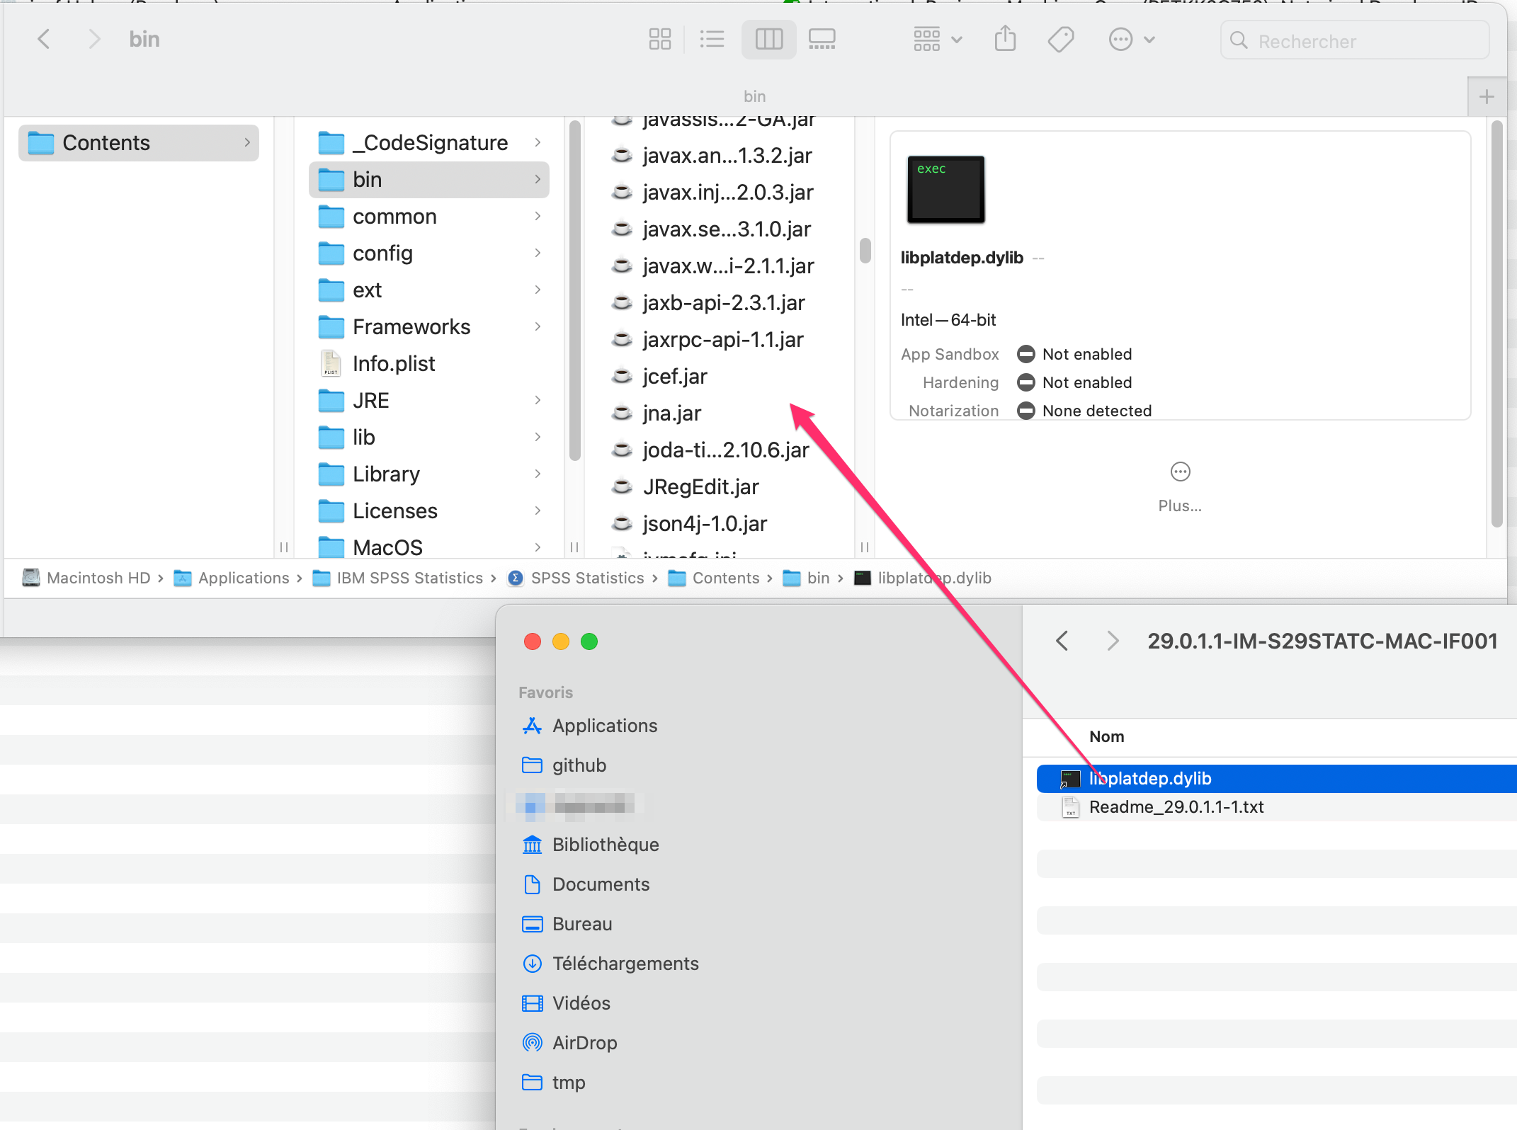Viewport: 1517px width, 1130px height.
Task: Click the libplatdep.dylib exec preview thumbnail
Action: click(945, 190)
